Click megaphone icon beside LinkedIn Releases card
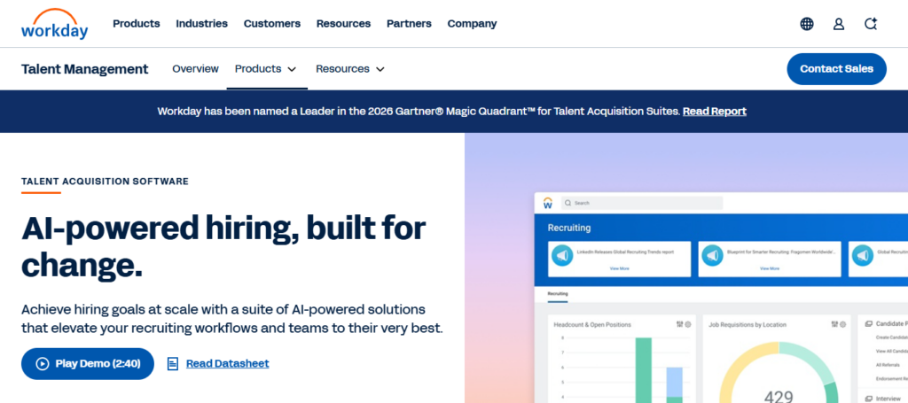The width and height of the screenshot is (908, 403). (x=561, y=255)
